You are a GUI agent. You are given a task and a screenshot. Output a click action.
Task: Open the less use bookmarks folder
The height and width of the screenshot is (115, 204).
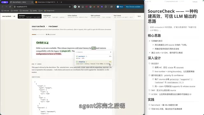[x=5, y=11]
